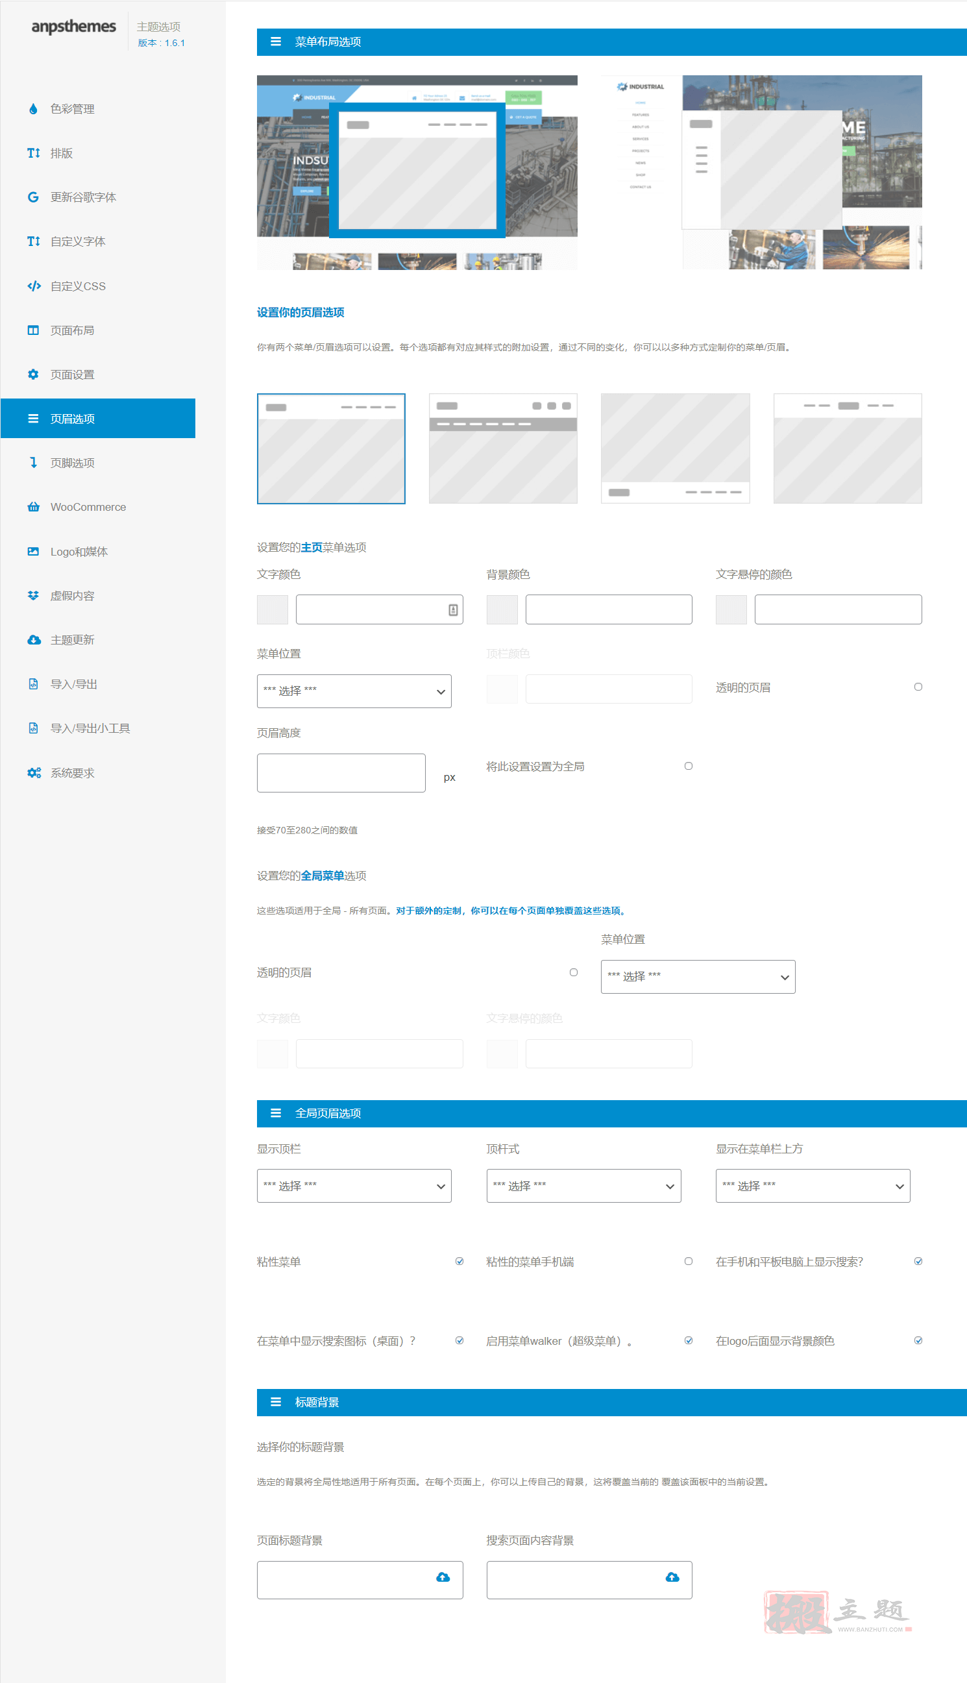Image resolution: width=967 pixels, height=1683 pixels.
Task: Click the code brackets icon for 自定义CSS
Action: tap(34, 286)
